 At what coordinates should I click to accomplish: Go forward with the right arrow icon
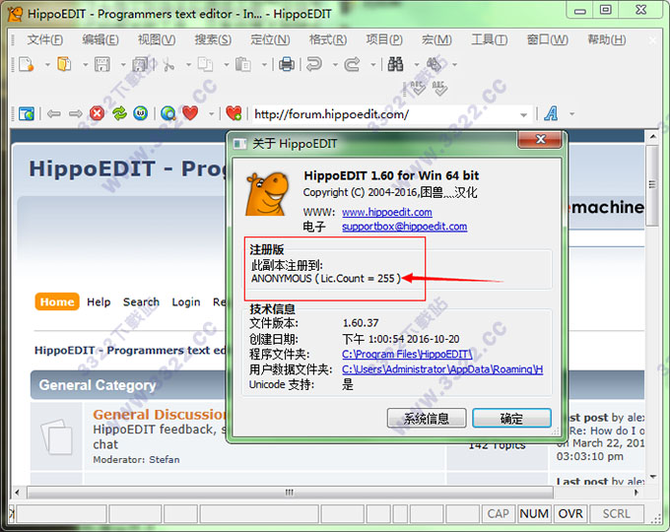76,113
